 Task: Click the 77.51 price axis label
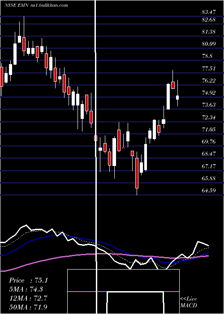pos(209,69)
